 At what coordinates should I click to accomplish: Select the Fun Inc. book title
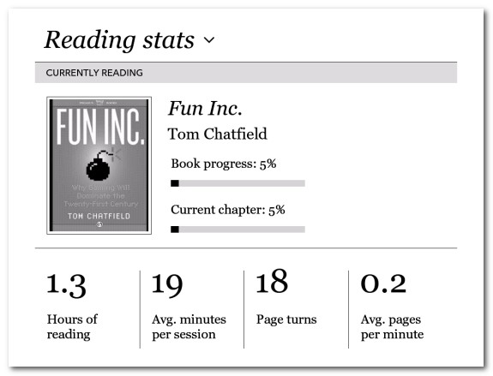tap(205, 109)
